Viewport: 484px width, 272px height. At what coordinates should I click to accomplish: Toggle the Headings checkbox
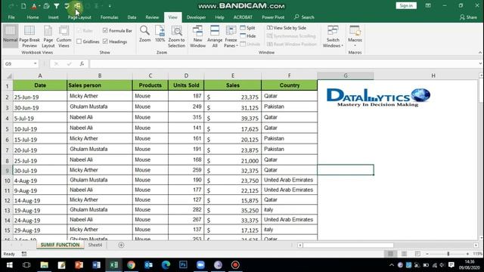[105, 42]
